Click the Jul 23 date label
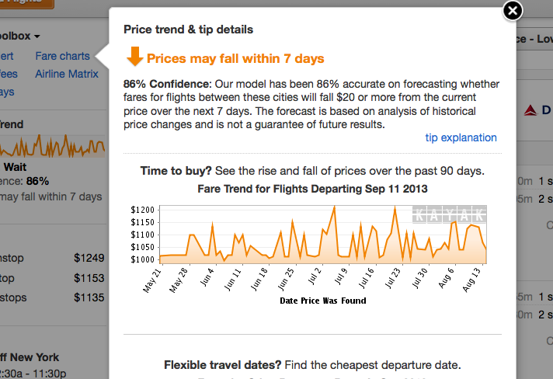Viewport: 553px width, 379px height. coord(393,278)
